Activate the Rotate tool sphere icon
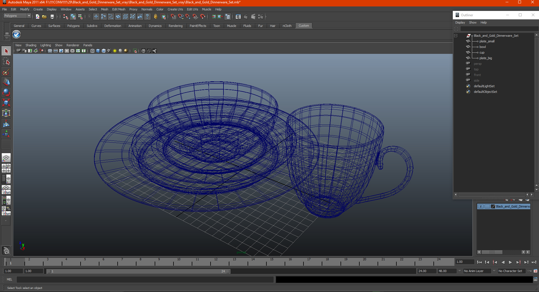Viewport: 539px width, 292px height. pos(6,92)
